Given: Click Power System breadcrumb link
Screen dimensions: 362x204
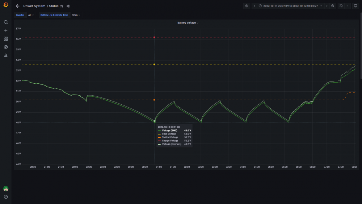Looking at the screenshot, I should tap(34, 6).
